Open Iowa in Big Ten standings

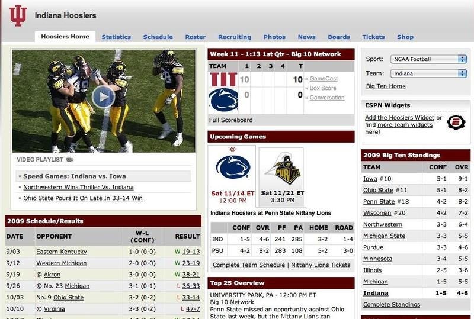(370, 179)
